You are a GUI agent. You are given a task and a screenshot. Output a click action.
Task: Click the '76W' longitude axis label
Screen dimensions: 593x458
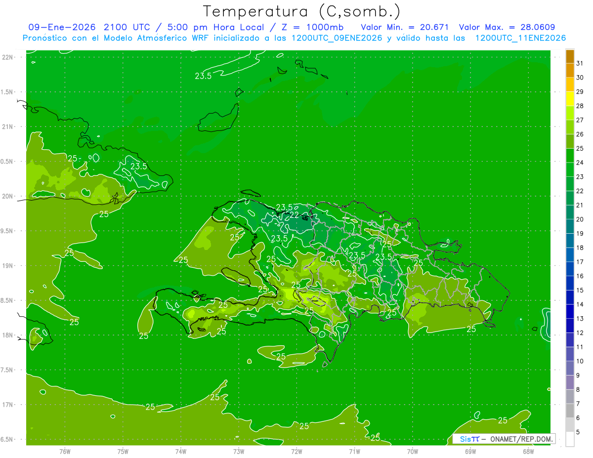65,452
